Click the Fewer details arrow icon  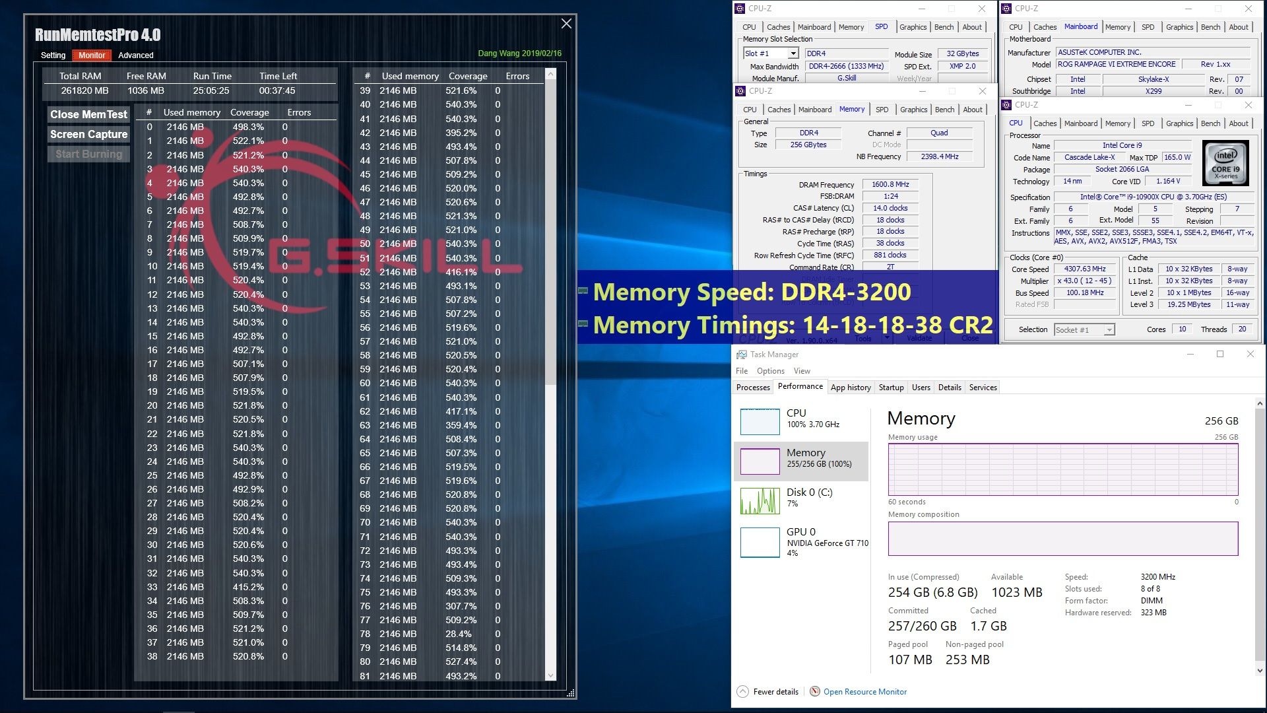tap(742, 692)
